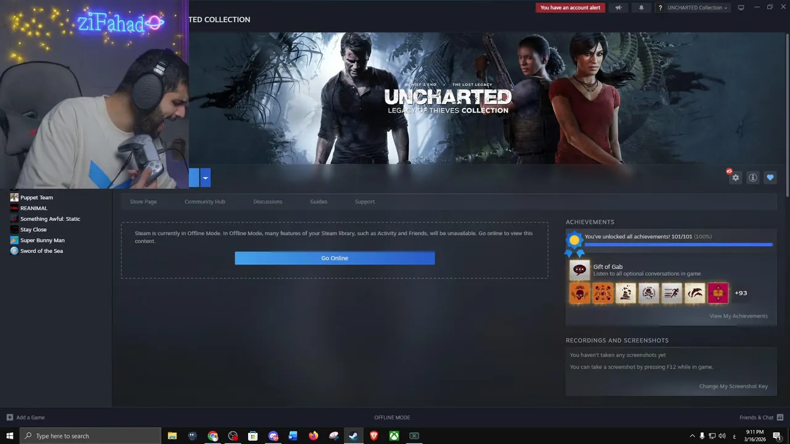The width and height of the screenshot is (790, 444).
Task: Select Stay Close in the library list
Action: click(33, 229)
